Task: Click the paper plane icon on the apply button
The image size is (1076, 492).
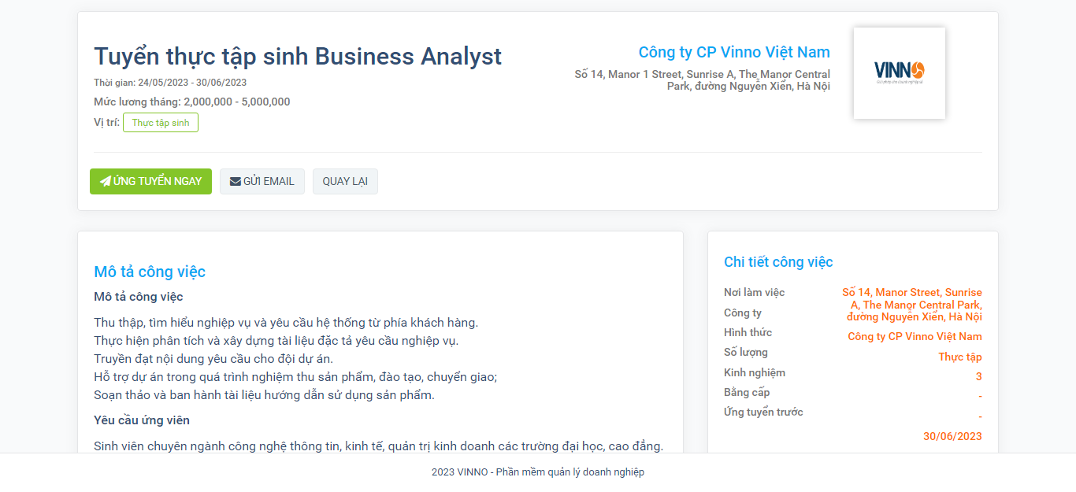Action: pyautogui.click(x=106, y=182)
